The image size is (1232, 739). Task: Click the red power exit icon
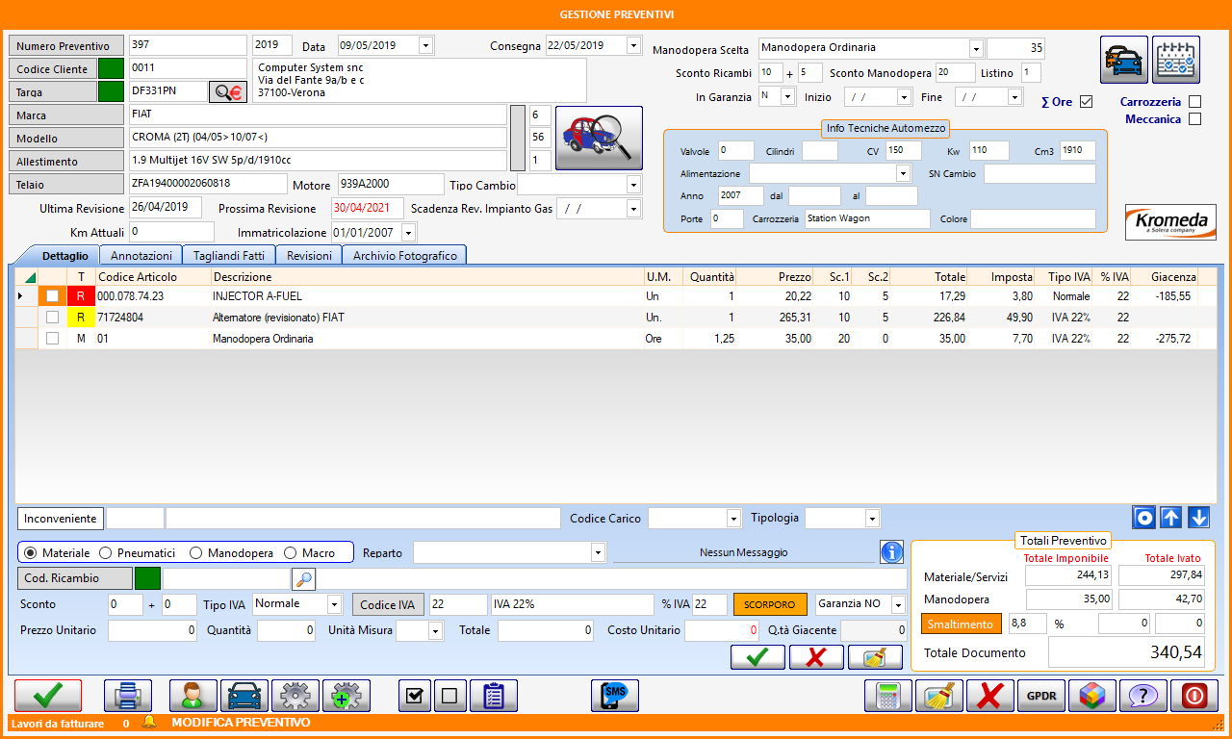point(1194,695)
